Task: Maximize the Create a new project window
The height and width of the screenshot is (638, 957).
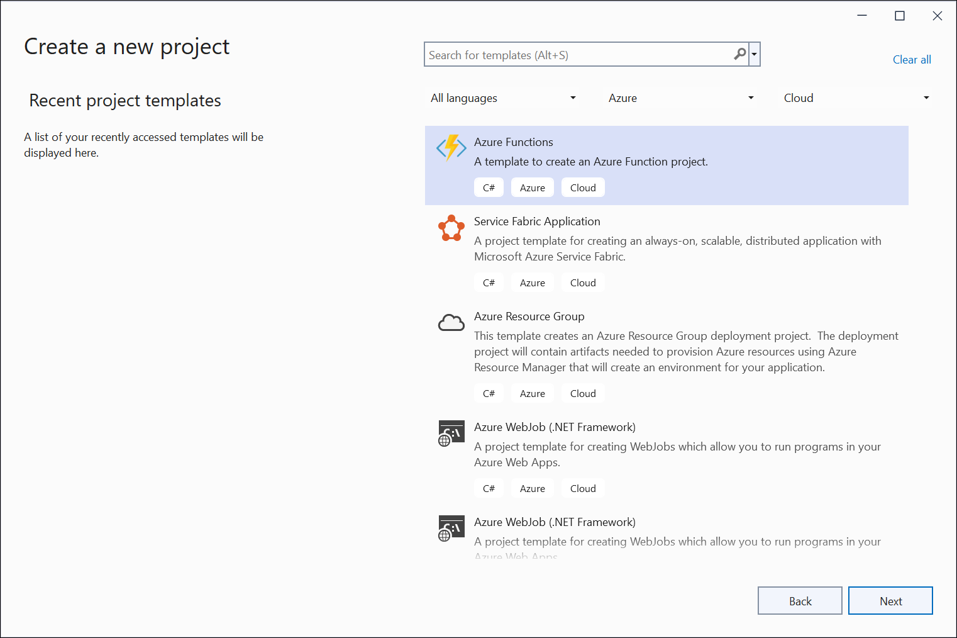Action: click(899, 16)
